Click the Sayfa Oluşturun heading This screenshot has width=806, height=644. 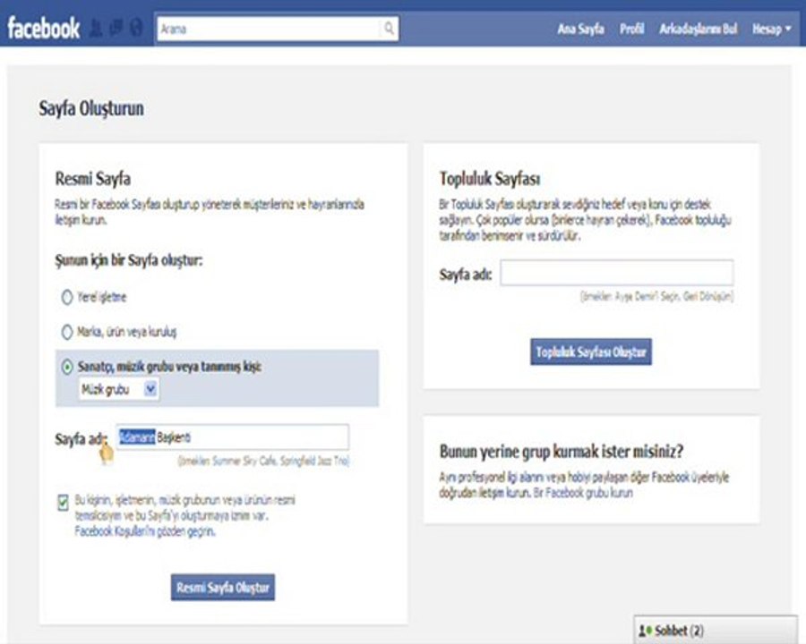point(91,108)
